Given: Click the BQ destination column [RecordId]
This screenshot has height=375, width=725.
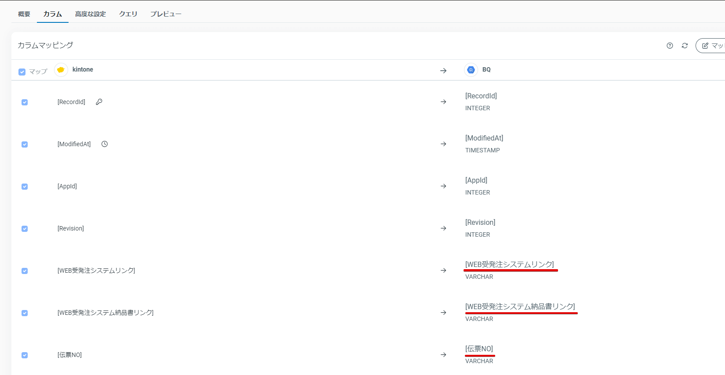Looking at the screenshot, I should pos(481,96).
